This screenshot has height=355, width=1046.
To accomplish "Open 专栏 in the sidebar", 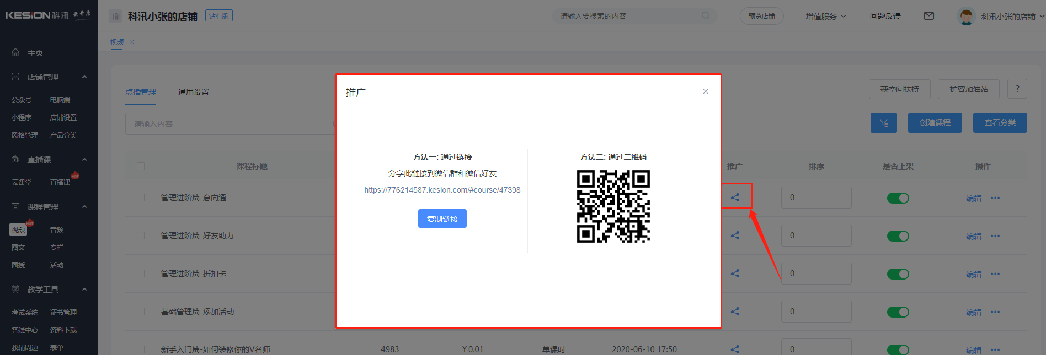I will [57, 248].
